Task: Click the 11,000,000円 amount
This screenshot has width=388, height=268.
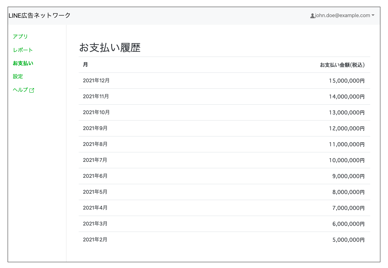Action: coord(347,144)
